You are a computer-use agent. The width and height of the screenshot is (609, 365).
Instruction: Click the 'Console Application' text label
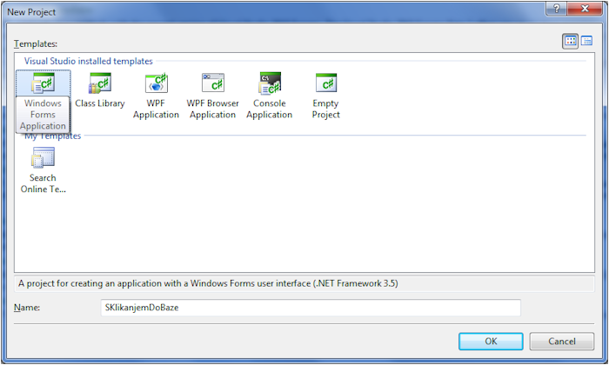point(270,109)
